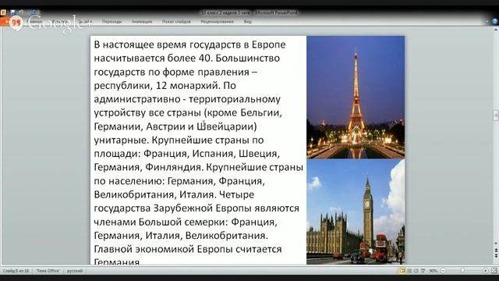Click the zoom slider handle
This screenshot has height=281, width=499.
462,271
